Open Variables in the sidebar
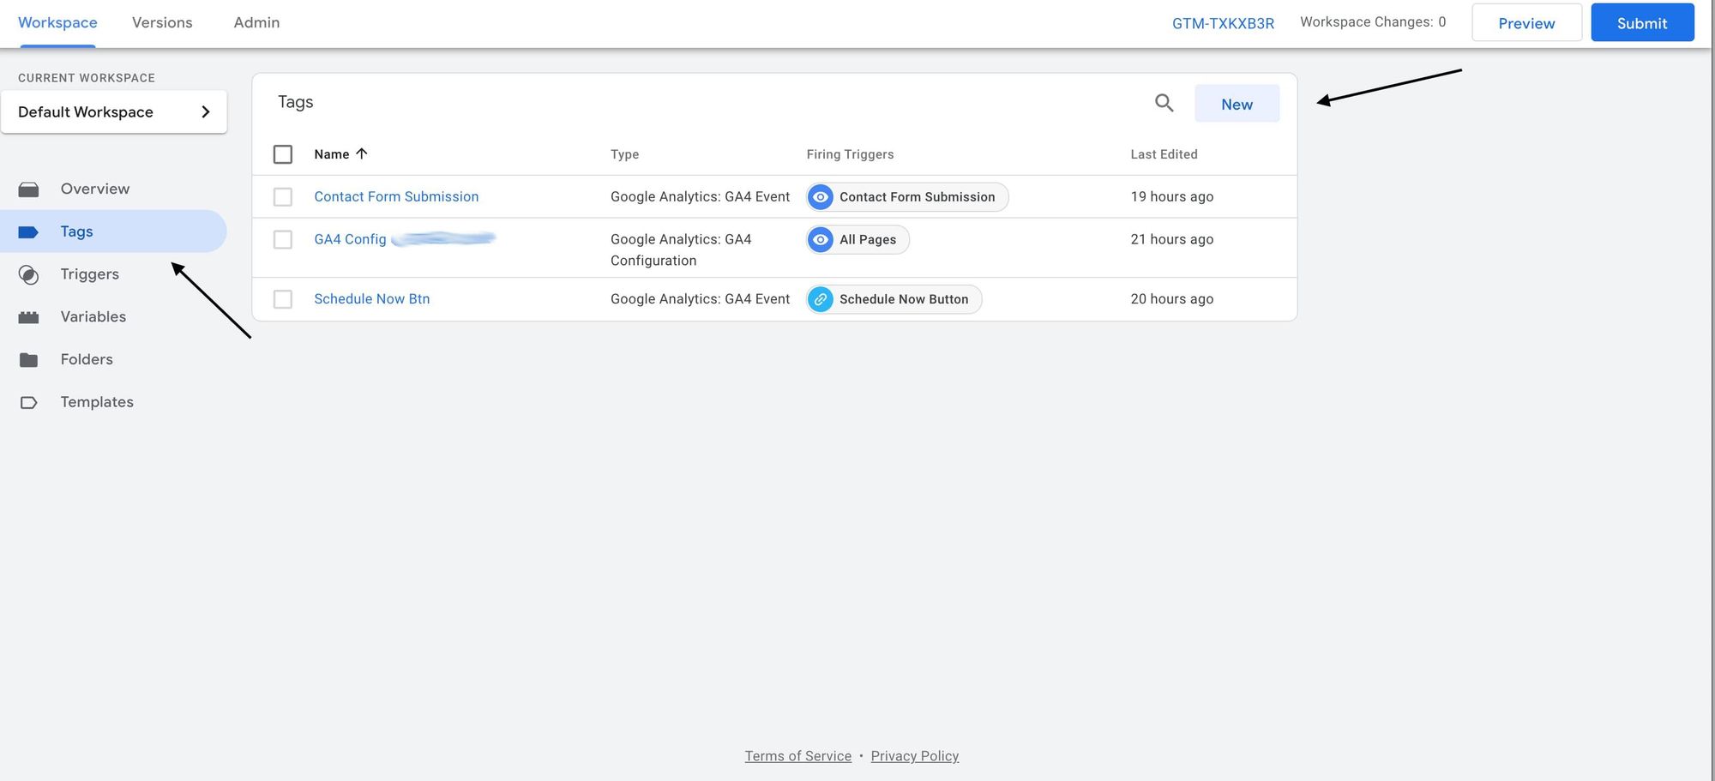This screenshot has width=1715, height=781. point(93,316)
